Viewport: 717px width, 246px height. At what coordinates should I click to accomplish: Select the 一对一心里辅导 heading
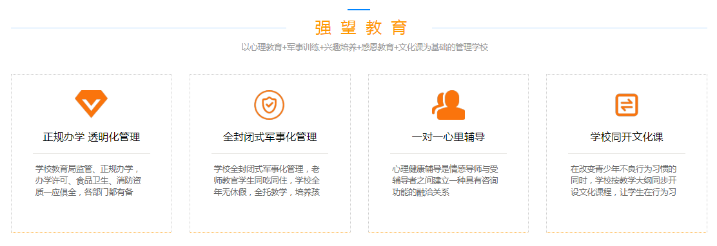click(x=448, y=137)
